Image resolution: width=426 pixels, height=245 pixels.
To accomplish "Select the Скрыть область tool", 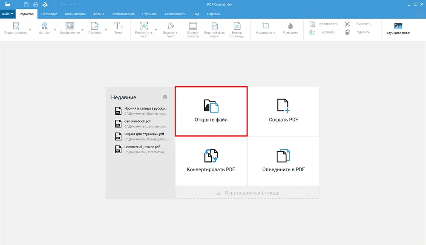I will 193,30.
